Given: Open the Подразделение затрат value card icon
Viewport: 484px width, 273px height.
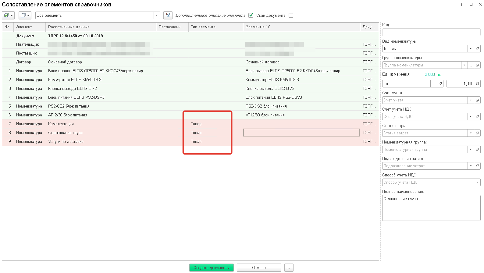Looking at the screenshot, I should coord(477,166).
